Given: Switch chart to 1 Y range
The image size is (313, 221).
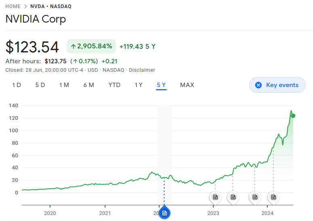Looking at the screenshot, I should click(139, 85).
